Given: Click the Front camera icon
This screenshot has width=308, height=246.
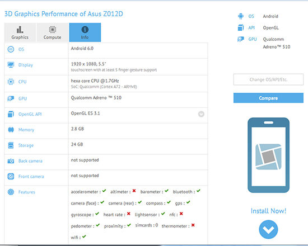Looking at the screenshot, I should point(11,176).
